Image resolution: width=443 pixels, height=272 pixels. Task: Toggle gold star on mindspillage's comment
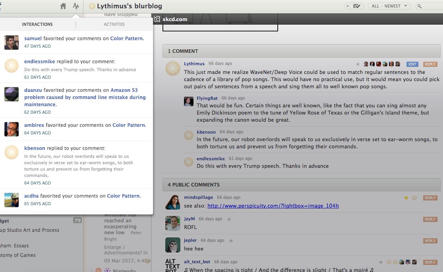point(406,198)
